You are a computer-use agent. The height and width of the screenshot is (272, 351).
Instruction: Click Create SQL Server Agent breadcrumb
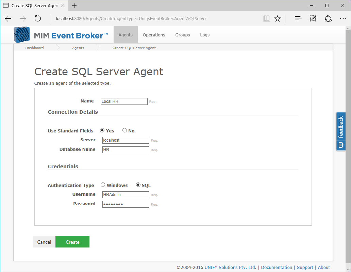[134, 48]
